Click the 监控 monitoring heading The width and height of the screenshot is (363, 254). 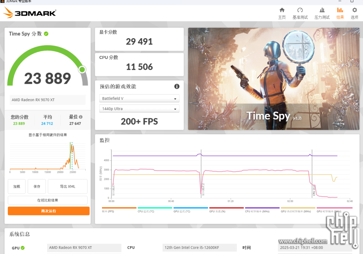(x=105, y=140)
